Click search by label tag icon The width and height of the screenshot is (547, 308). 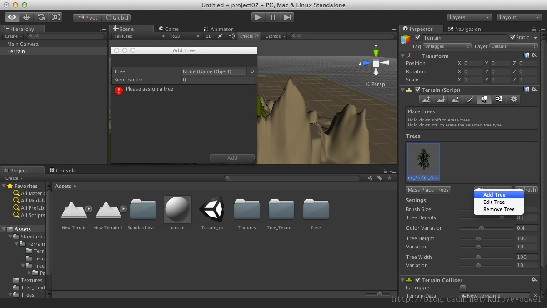380,178
